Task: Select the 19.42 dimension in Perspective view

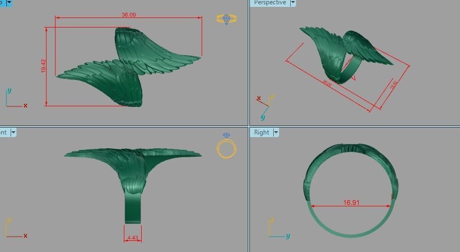Action: tap(394, 85)
